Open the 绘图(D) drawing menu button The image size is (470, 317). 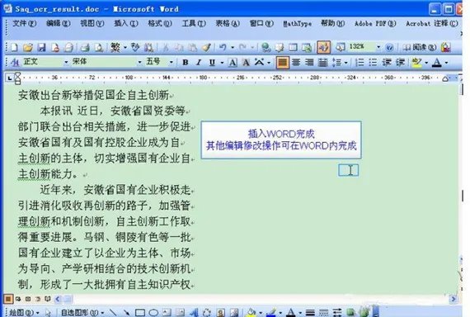pos(24,313)
